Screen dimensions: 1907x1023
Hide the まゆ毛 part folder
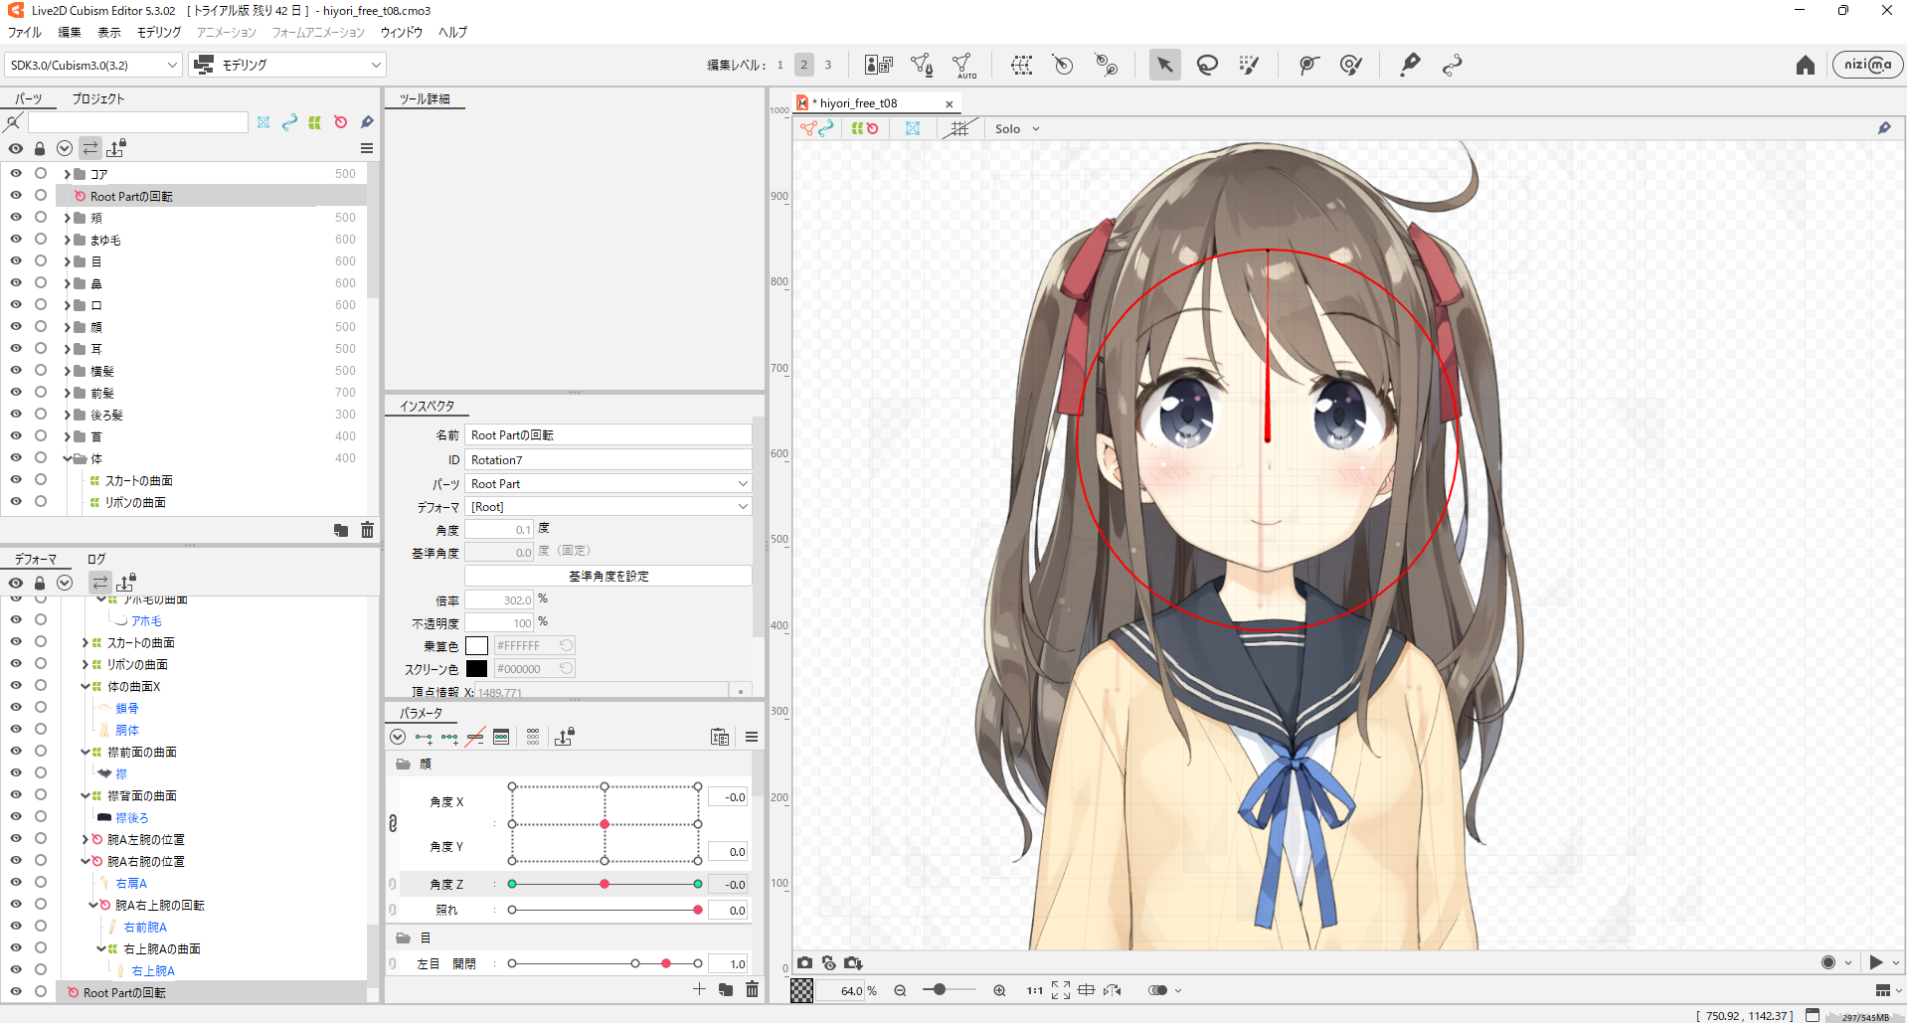click(x=16, y=239)
